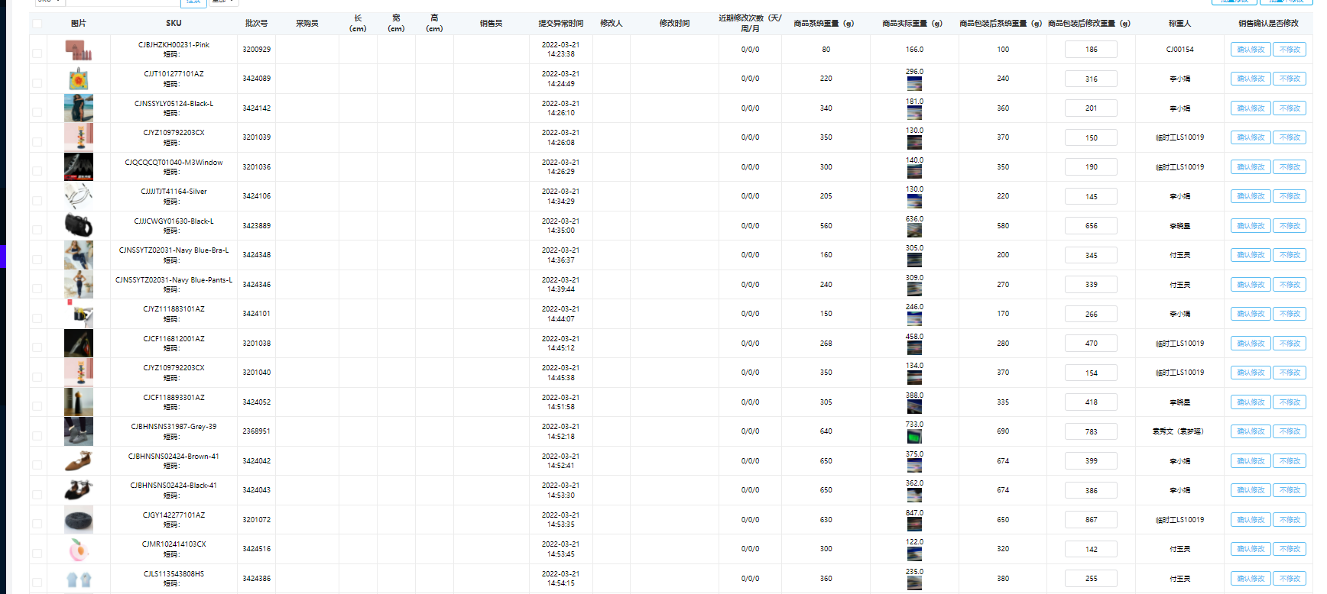Open the weighing photo below 388.0

(x=914, y=407)
